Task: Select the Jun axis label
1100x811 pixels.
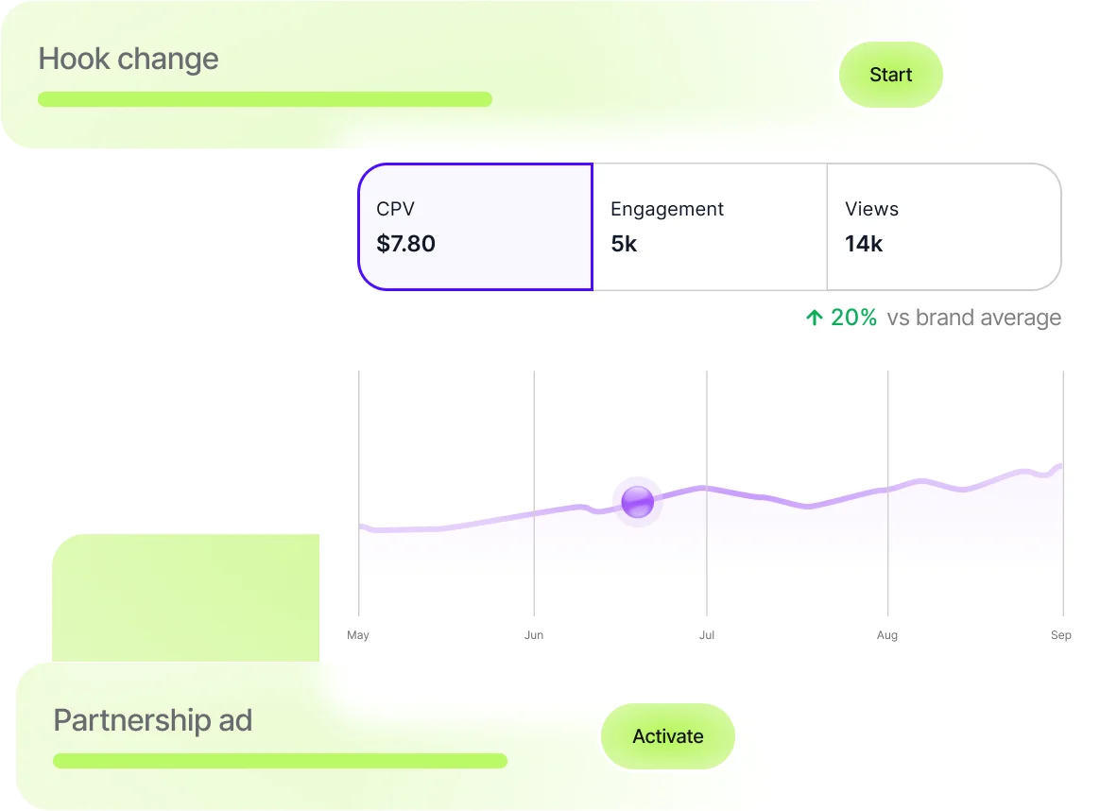Action: coord(534,635)
